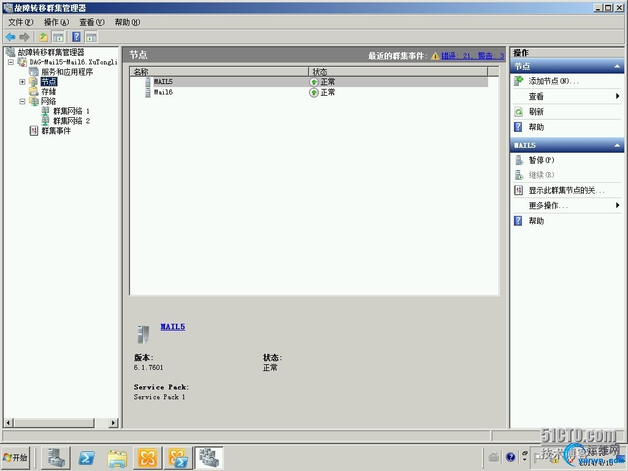
Task: Open the 文件(F) menu
Action: click(21, 22)
